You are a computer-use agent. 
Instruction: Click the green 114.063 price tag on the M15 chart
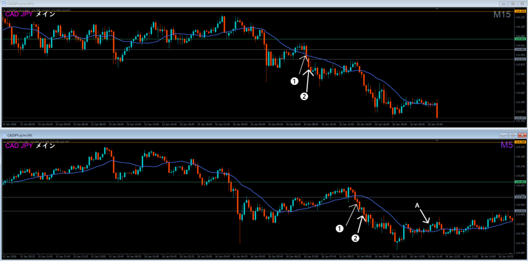(x=520, y=39)
